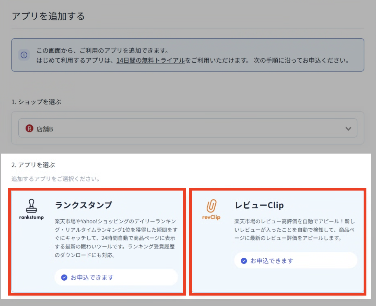Select the ランクスタンプ app title
The width and height of the screenshot is (376, 306).
pyautogui.click(x=83, y=205)
